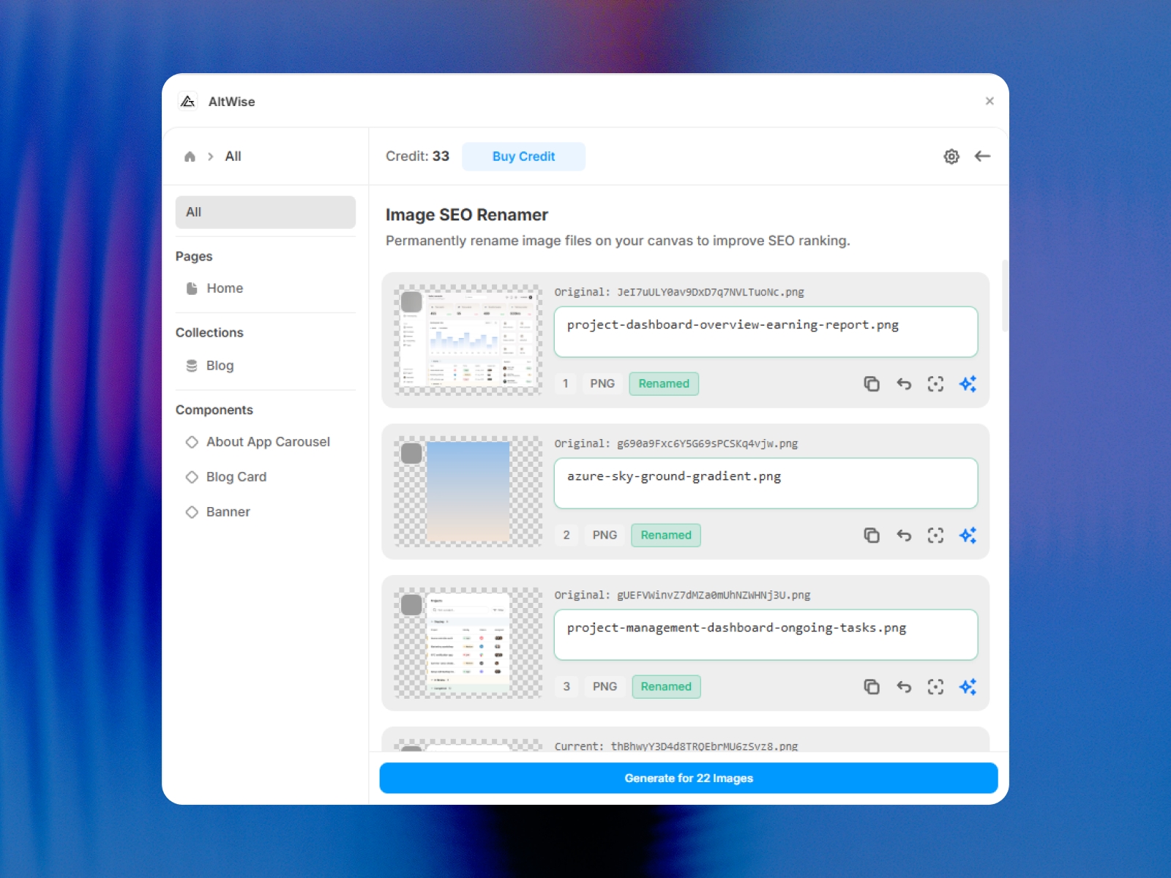Click the filename input for azure-sky-ground-gradient
Image resolution: width=1171 pixels, height=878 pixels.
(766, 483)
